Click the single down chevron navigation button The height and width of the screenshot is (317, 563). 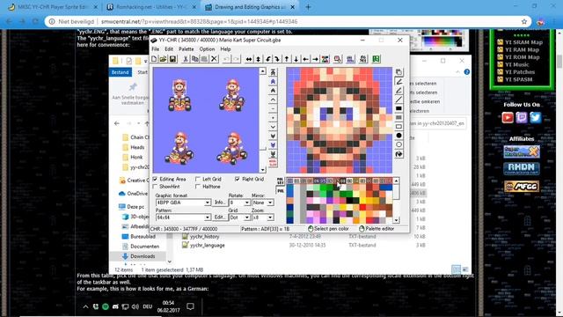(x=273, y=127)
